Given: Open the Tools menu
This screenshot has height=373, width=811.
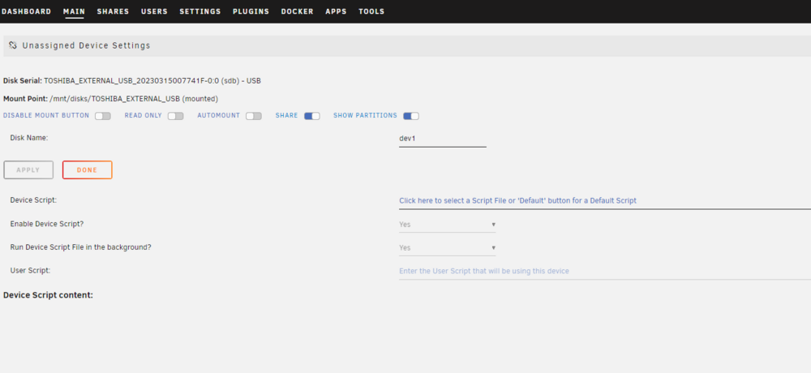Looking at the screenshot, I should click(x=371, y=11).
